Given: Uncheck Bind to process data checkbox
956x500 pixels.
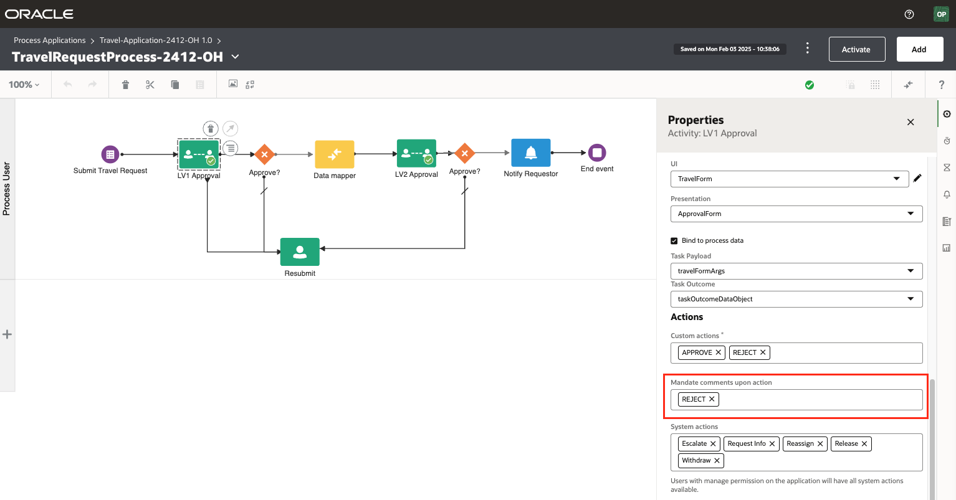Looking at the screenshot, I should click(x=674, y=240).
